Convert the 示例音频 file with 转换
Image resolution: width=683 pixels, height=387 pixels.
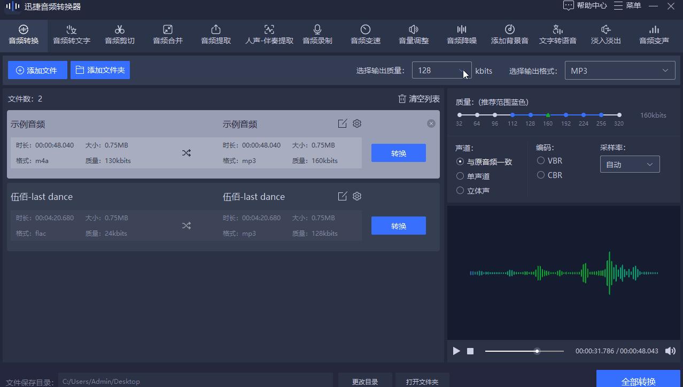click(x=399, y=153)
